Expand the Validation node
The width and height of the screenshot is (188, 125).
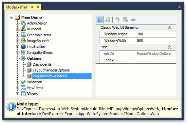tap(17, 82)
